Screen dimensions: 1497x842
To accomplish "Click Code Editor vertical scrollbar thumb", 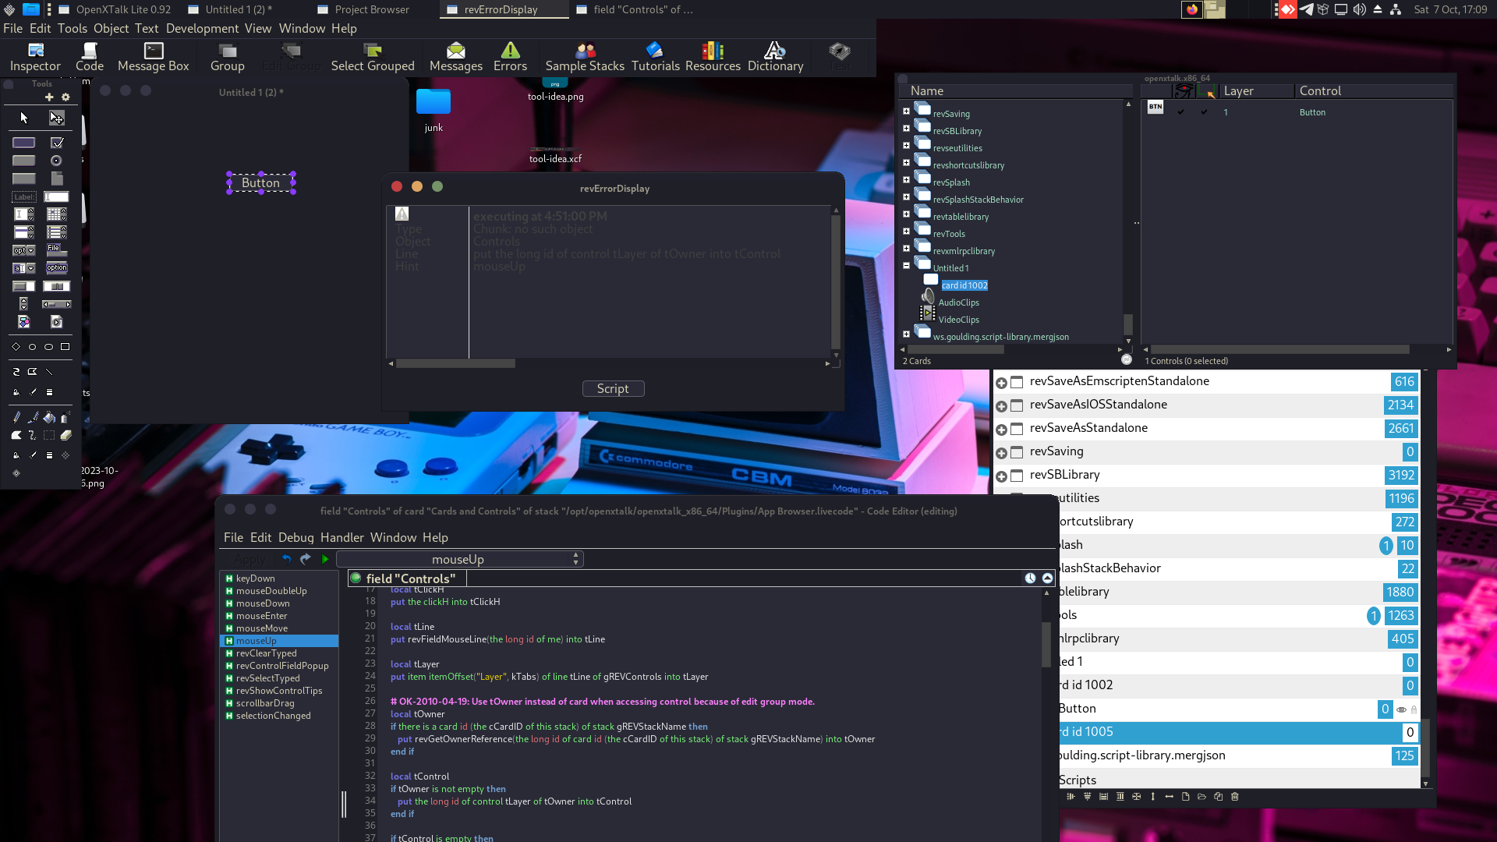I will click(x=1046, y=644).
